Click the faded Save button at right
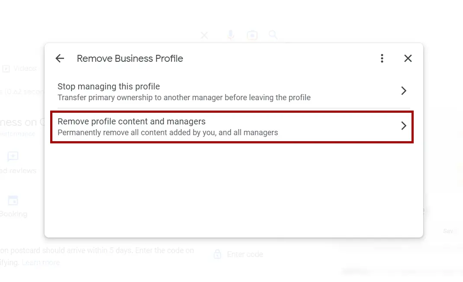Screen dimensions: 463x282 (x=448, y=231)
